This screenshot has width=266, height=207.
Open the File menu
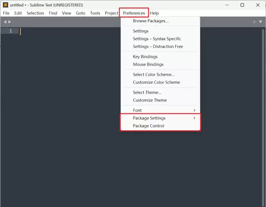tap(6, 13)
